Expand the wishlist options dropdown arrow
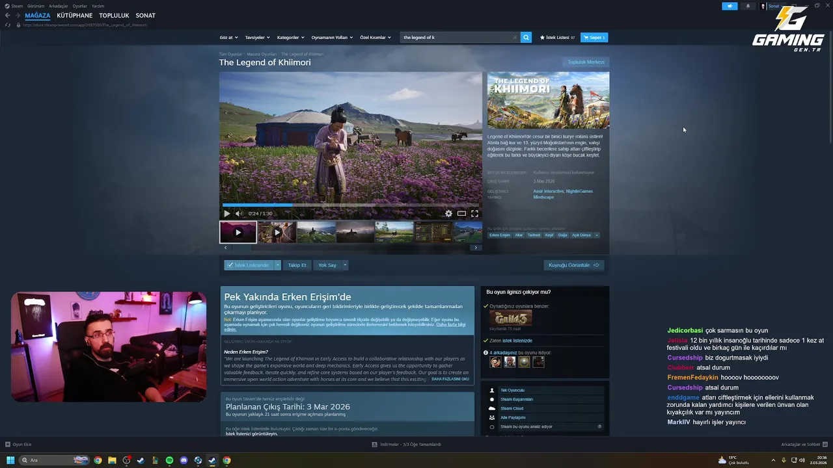This screenshot has height=468, width=833. pos(277,265)
